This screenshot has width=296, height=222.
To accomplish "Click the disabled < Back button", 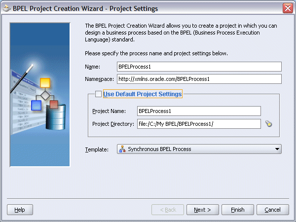I will tap(167, 210).
